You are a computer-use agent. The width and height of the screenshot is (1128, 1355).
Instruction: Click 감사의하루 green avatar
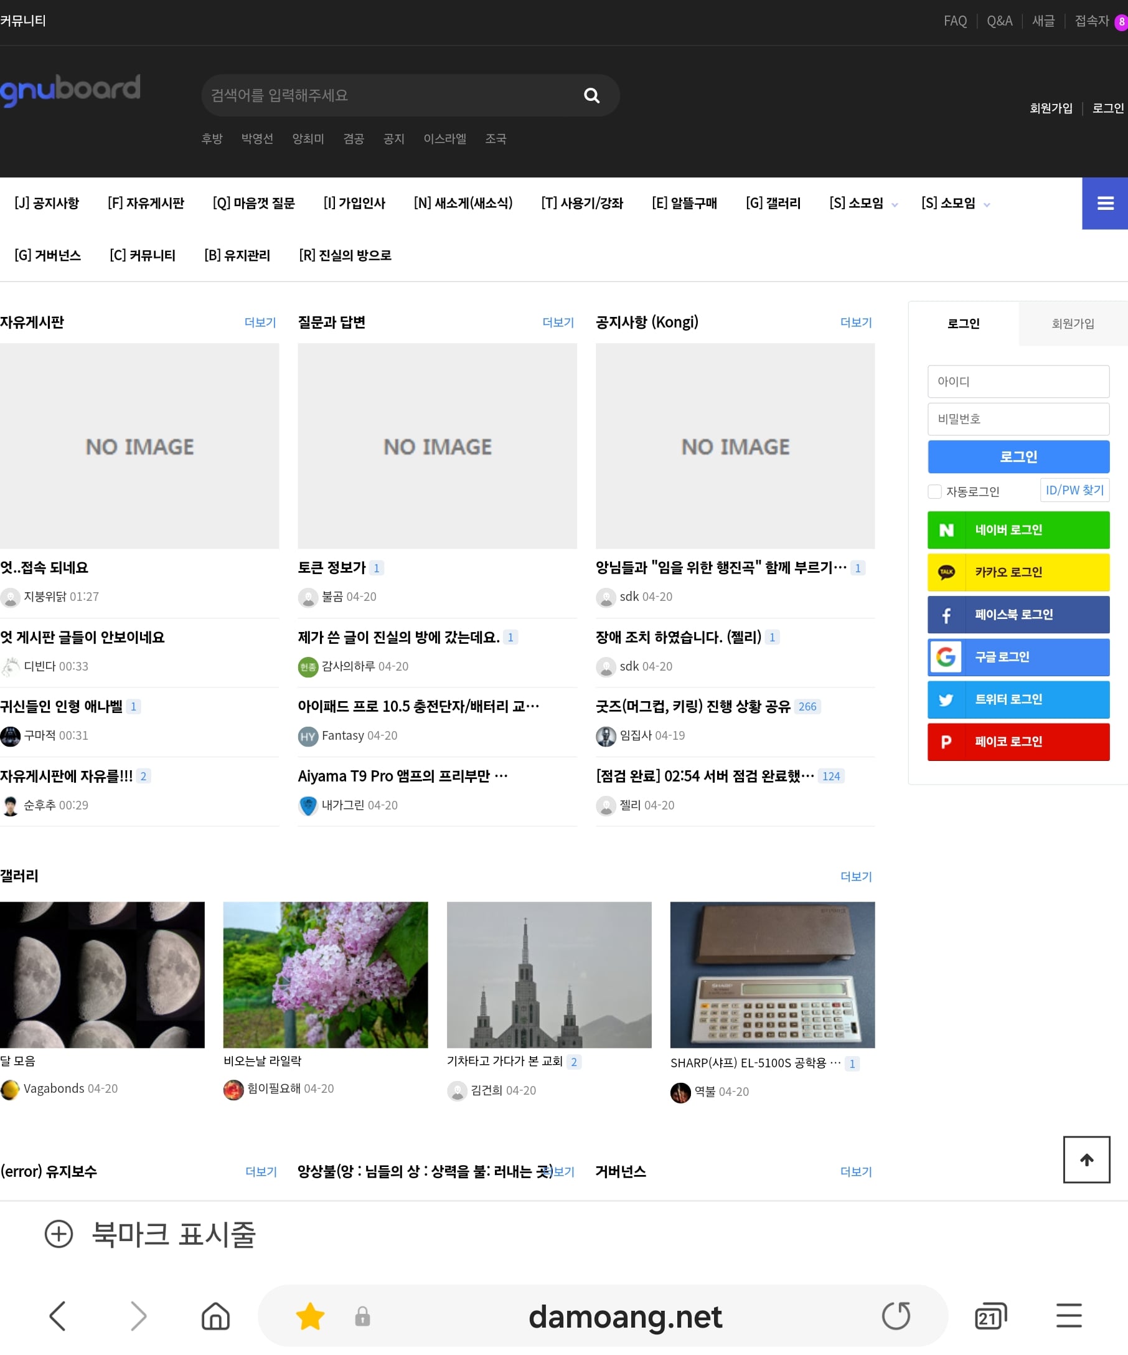(x=308, y=666)
